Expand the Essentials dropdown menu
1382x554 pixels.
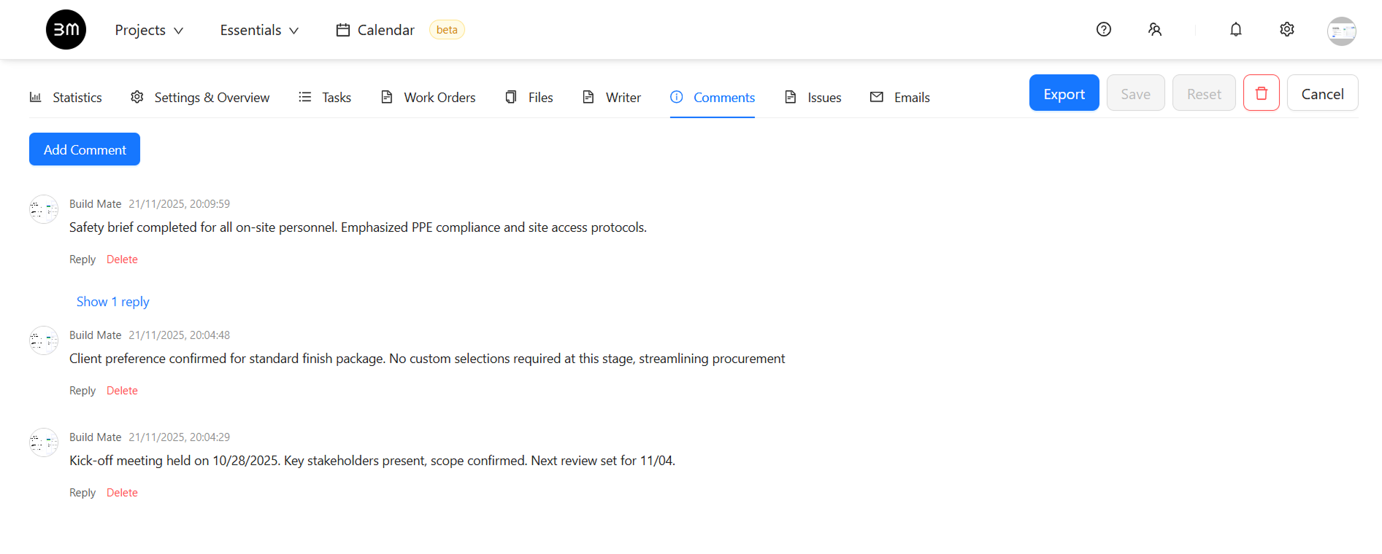pos(259,30)
